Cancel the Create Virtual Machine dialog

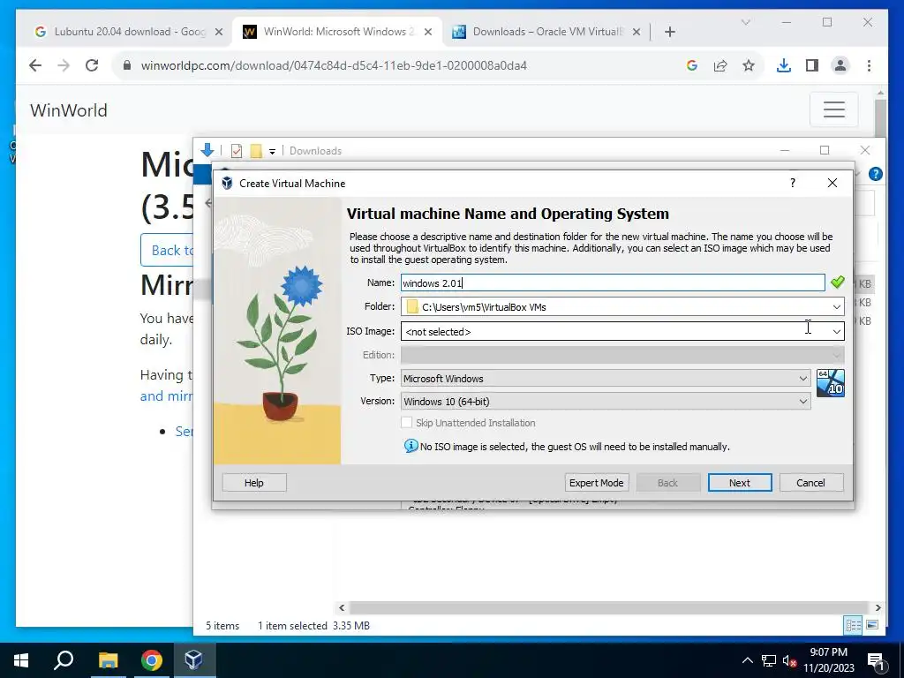click(810, 483)
